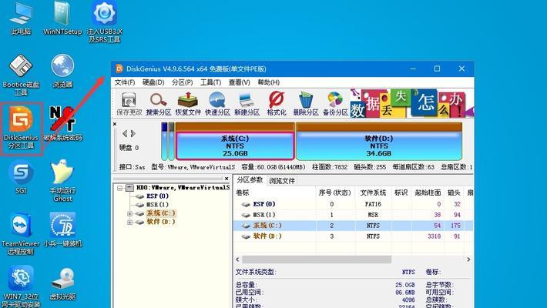This screenshot has height=308, width=547.
Task: Click FAT16 cell in ESP row
Action: (373, 204)
